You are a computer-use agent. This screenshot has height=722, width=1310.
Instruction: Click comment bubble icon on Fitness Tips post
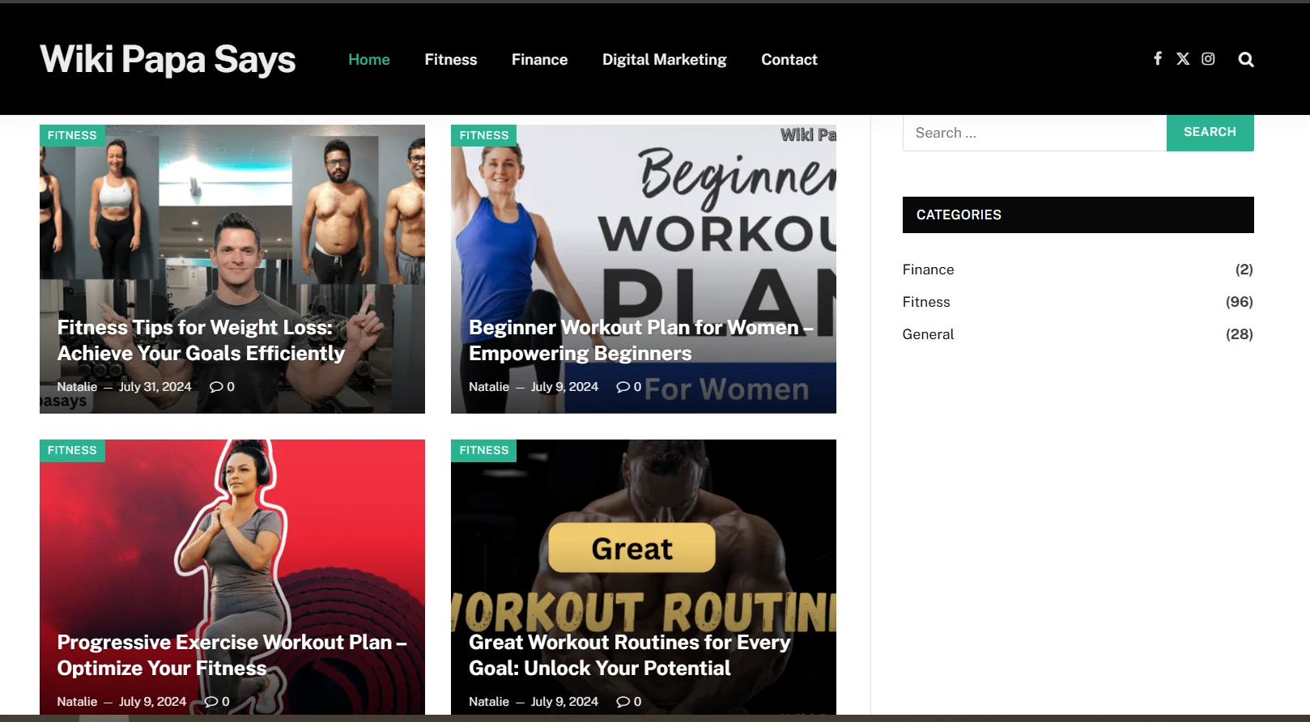coord(216,387)
